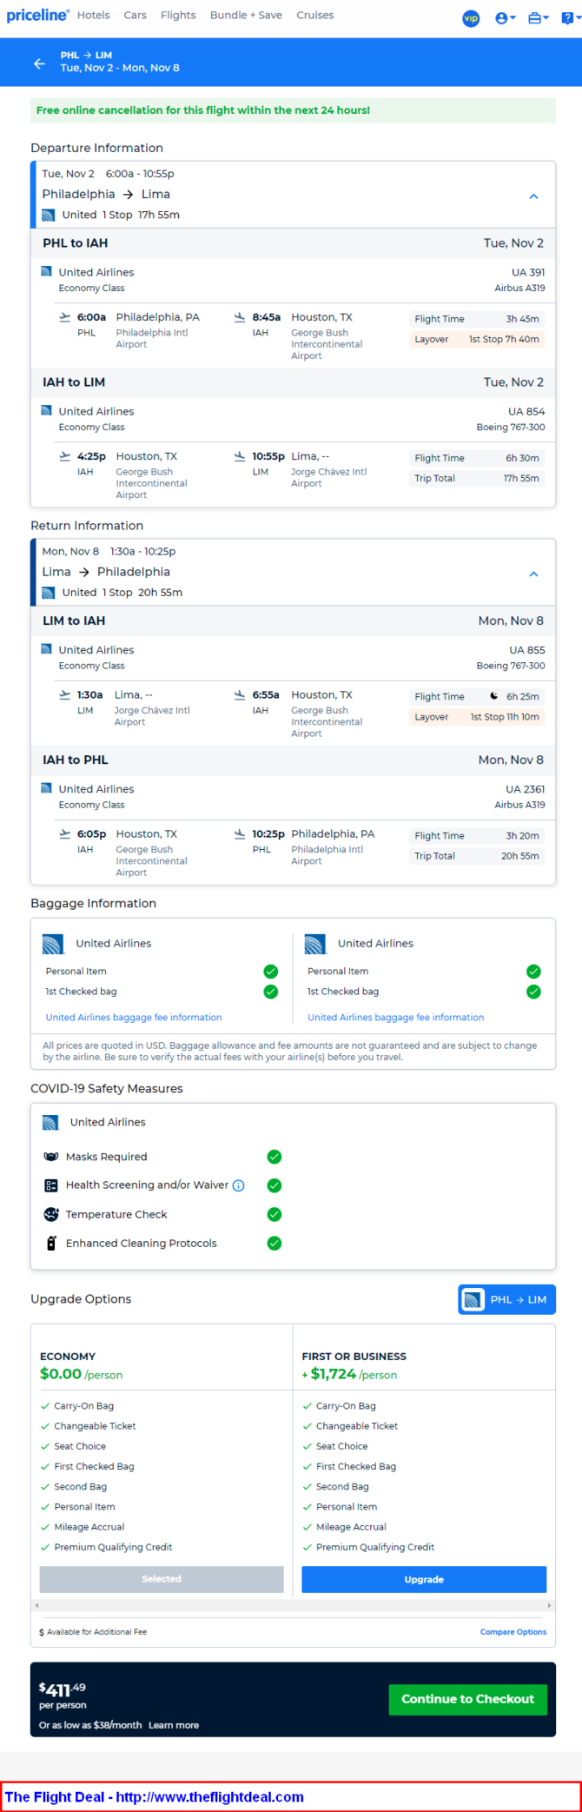582x1812 pixels.
Task: Collapse the Philadelphia to Lima departure details
Action: coord(533,196)
